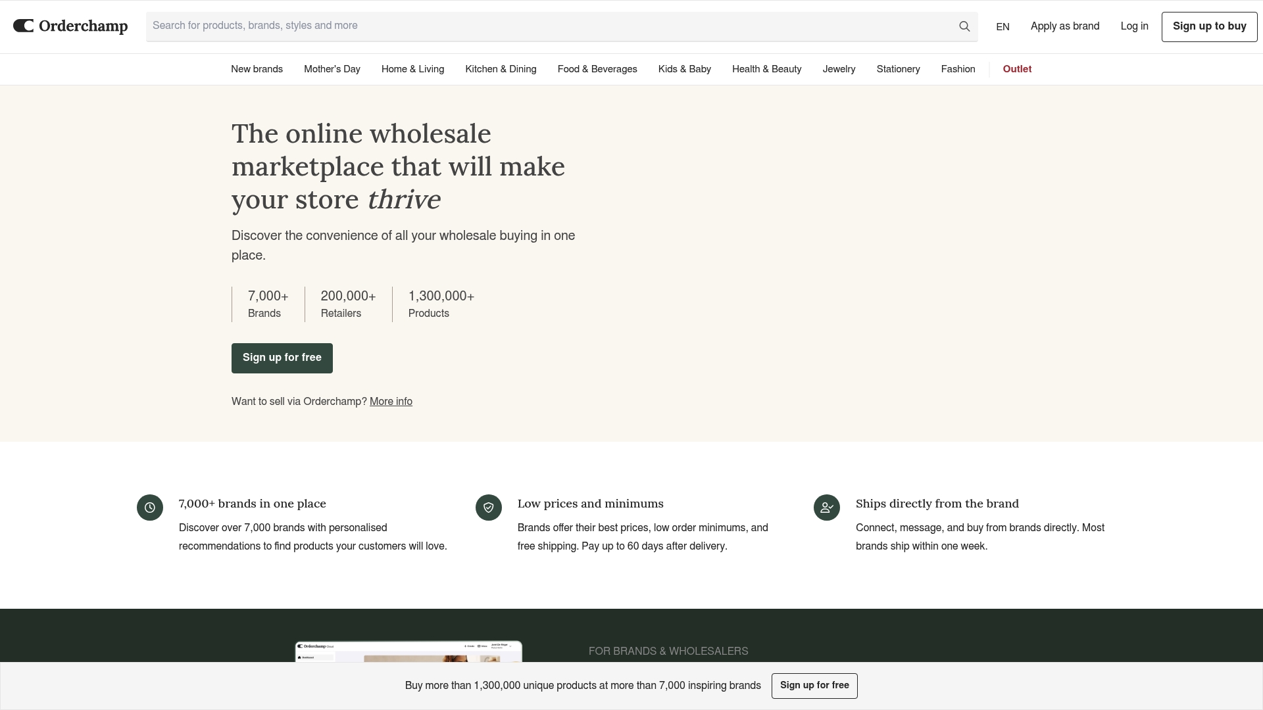
Task: Click 'Discover the convenience' subtitle text
Action: click(403, 245)
